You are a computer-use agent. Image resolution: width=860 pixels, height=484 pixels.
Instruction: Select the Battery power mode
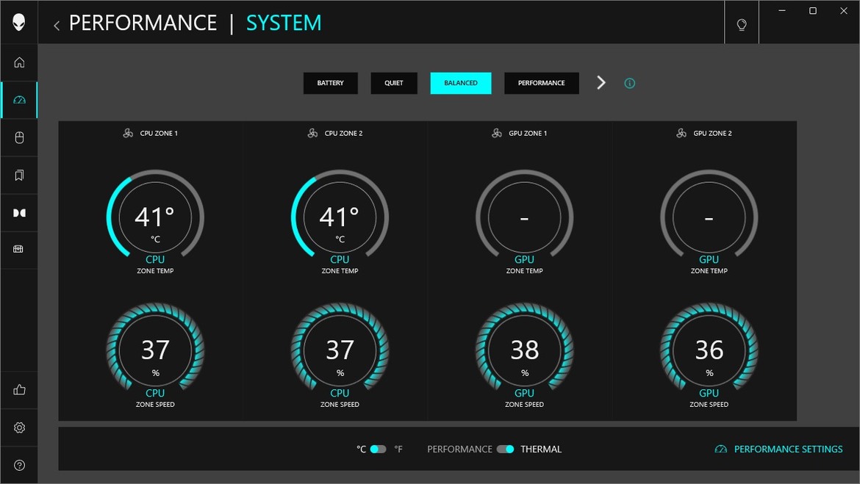(330, 83)
